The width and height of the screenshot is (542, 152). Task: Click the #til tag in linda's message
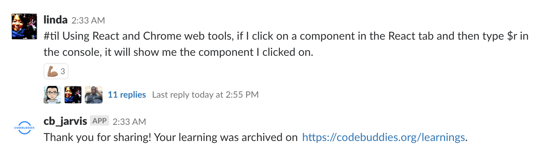pos(52,37)
